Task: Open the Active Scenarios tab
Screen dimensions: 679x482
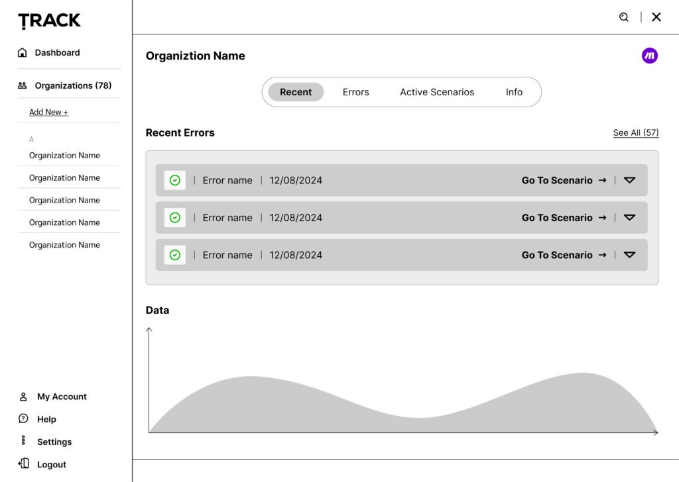Action: click(437, 92)
